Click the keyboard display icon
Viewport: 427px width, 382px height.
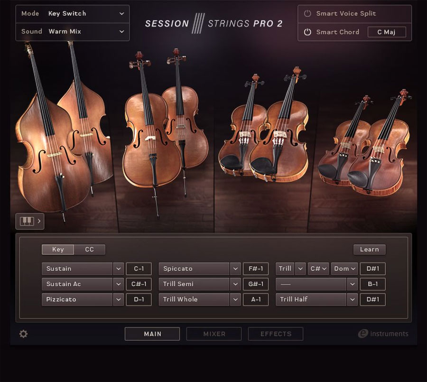click(27, 221)
